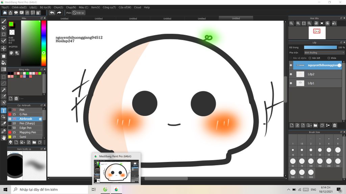Select brush size 1000
This screenshot has width=346, height=194.
coord(311,173)
